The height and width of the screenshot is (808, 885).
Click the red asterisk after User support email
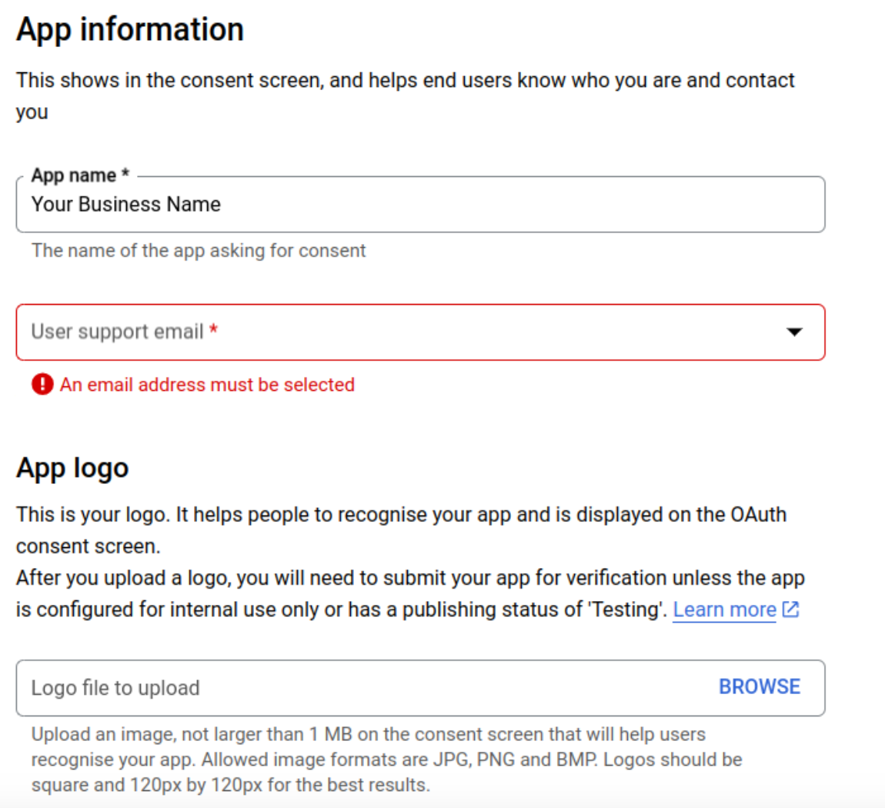tap(214, 330)
